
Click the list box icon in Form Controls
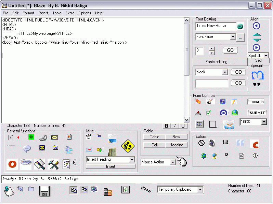[199, 124]
